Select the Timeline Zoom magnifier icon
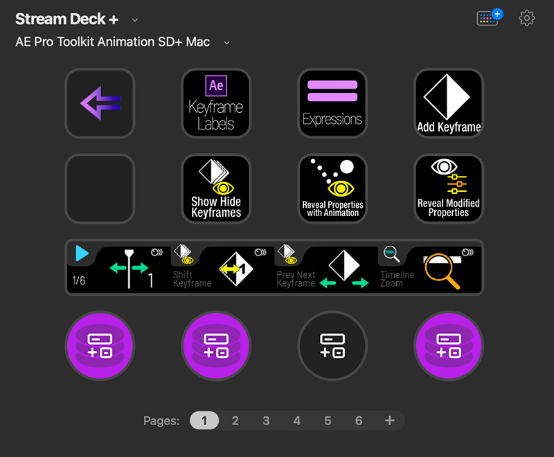554x457 pixels. tap(443, 271)
